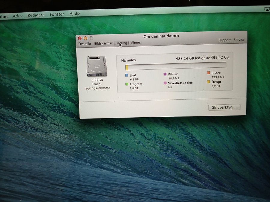270x202 pixels.
Task: Switch to the Minne tab
Action: pyautogui.click(x=135, y=43)
